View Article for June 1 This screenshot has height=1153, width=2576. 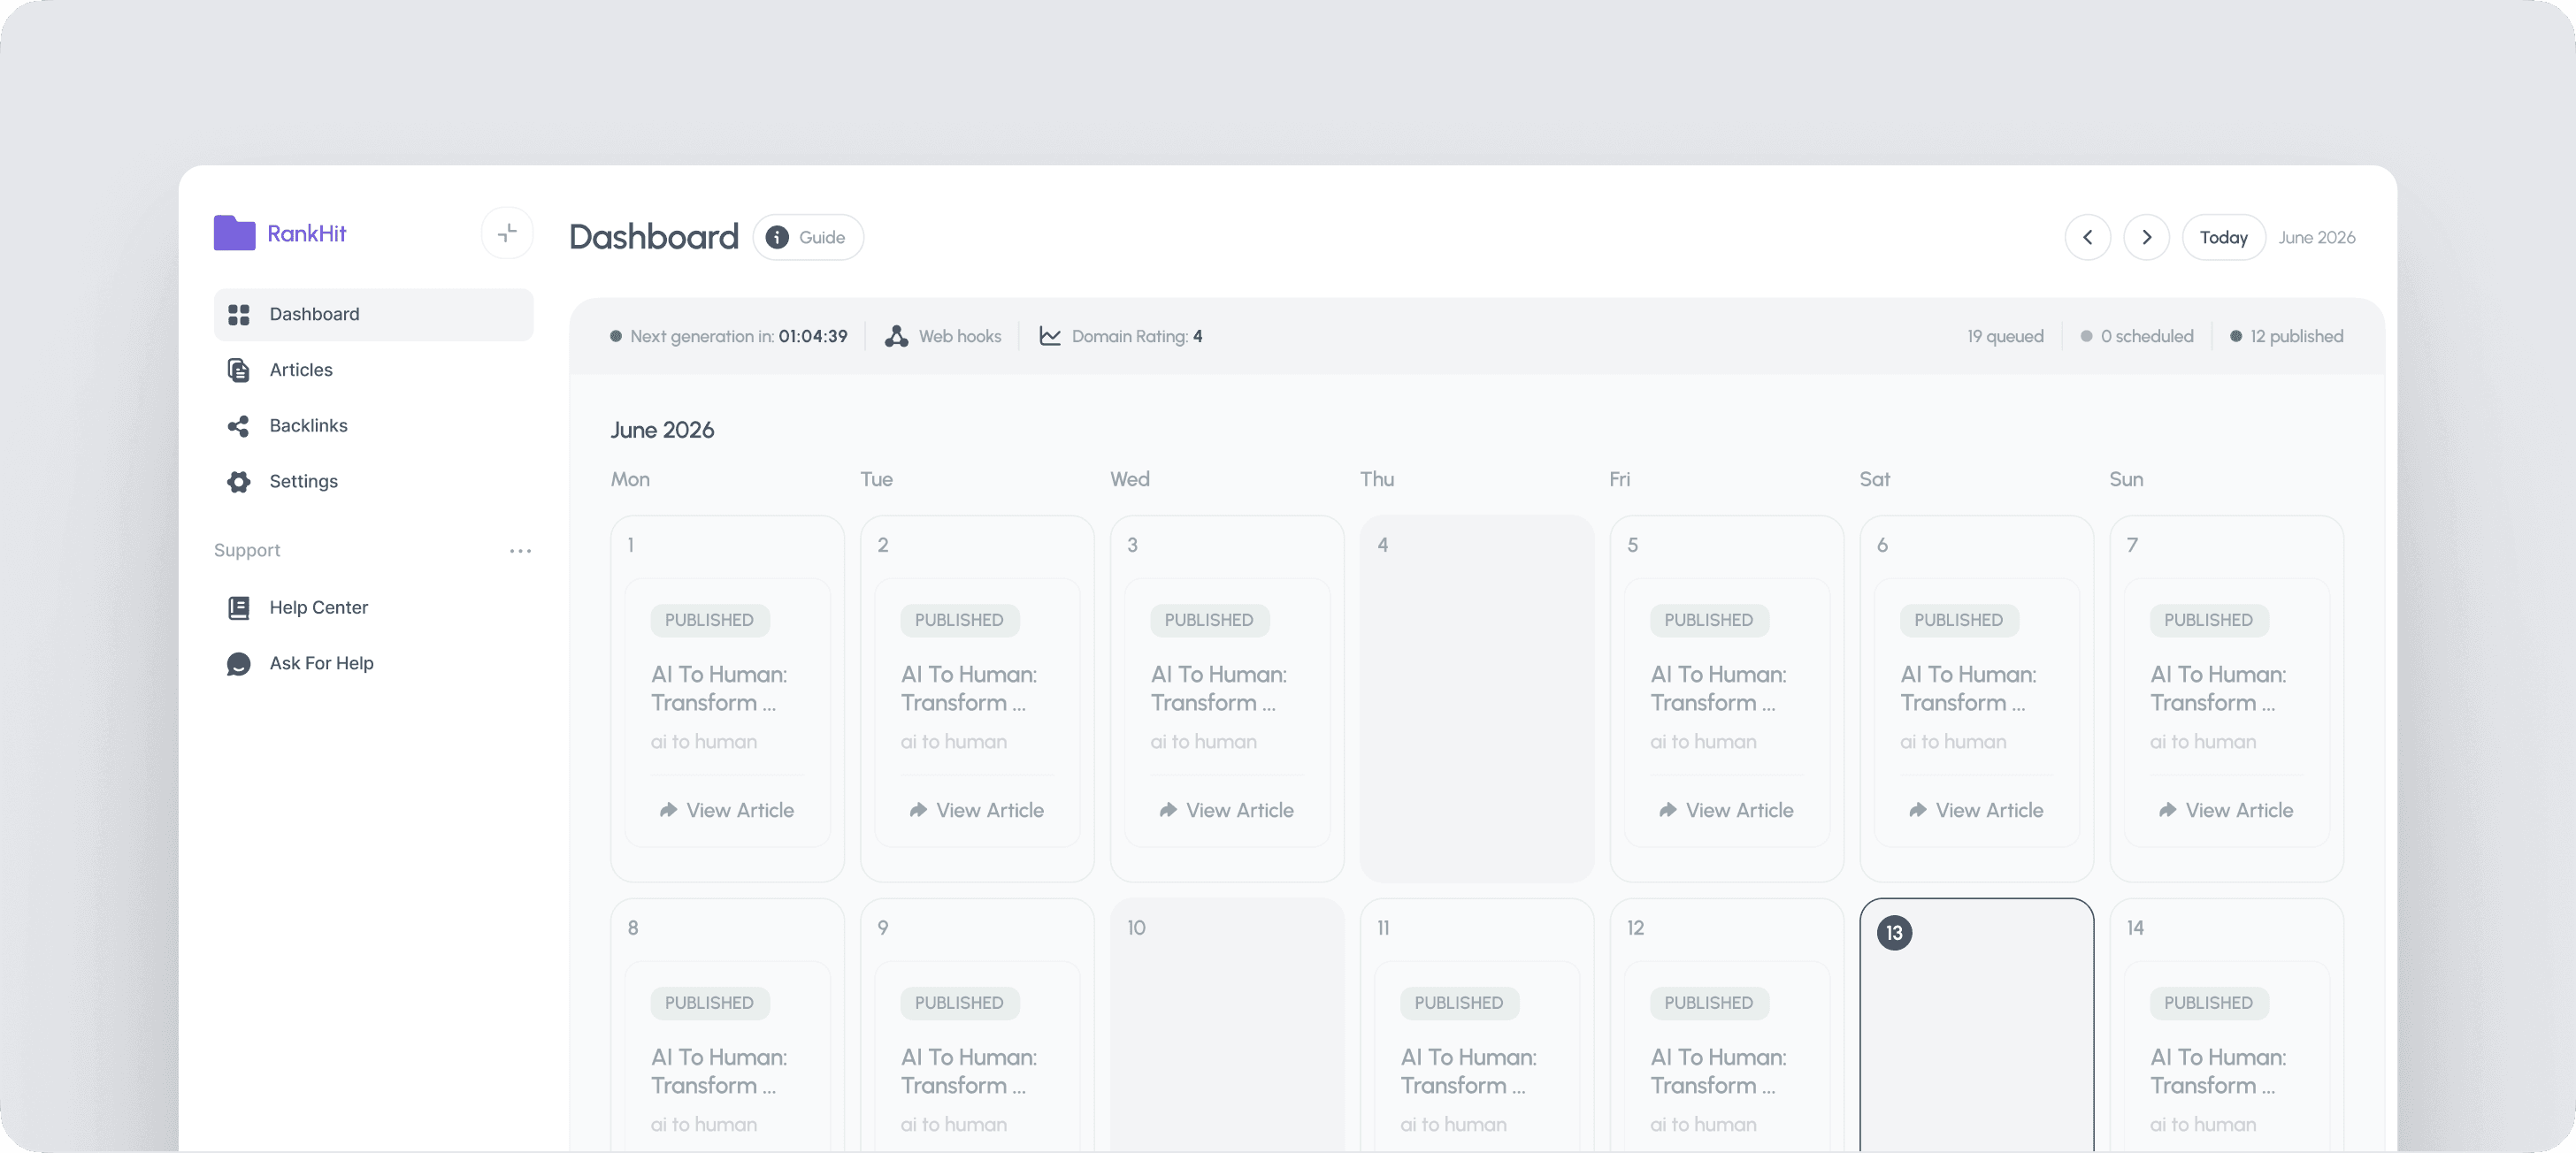727,810
